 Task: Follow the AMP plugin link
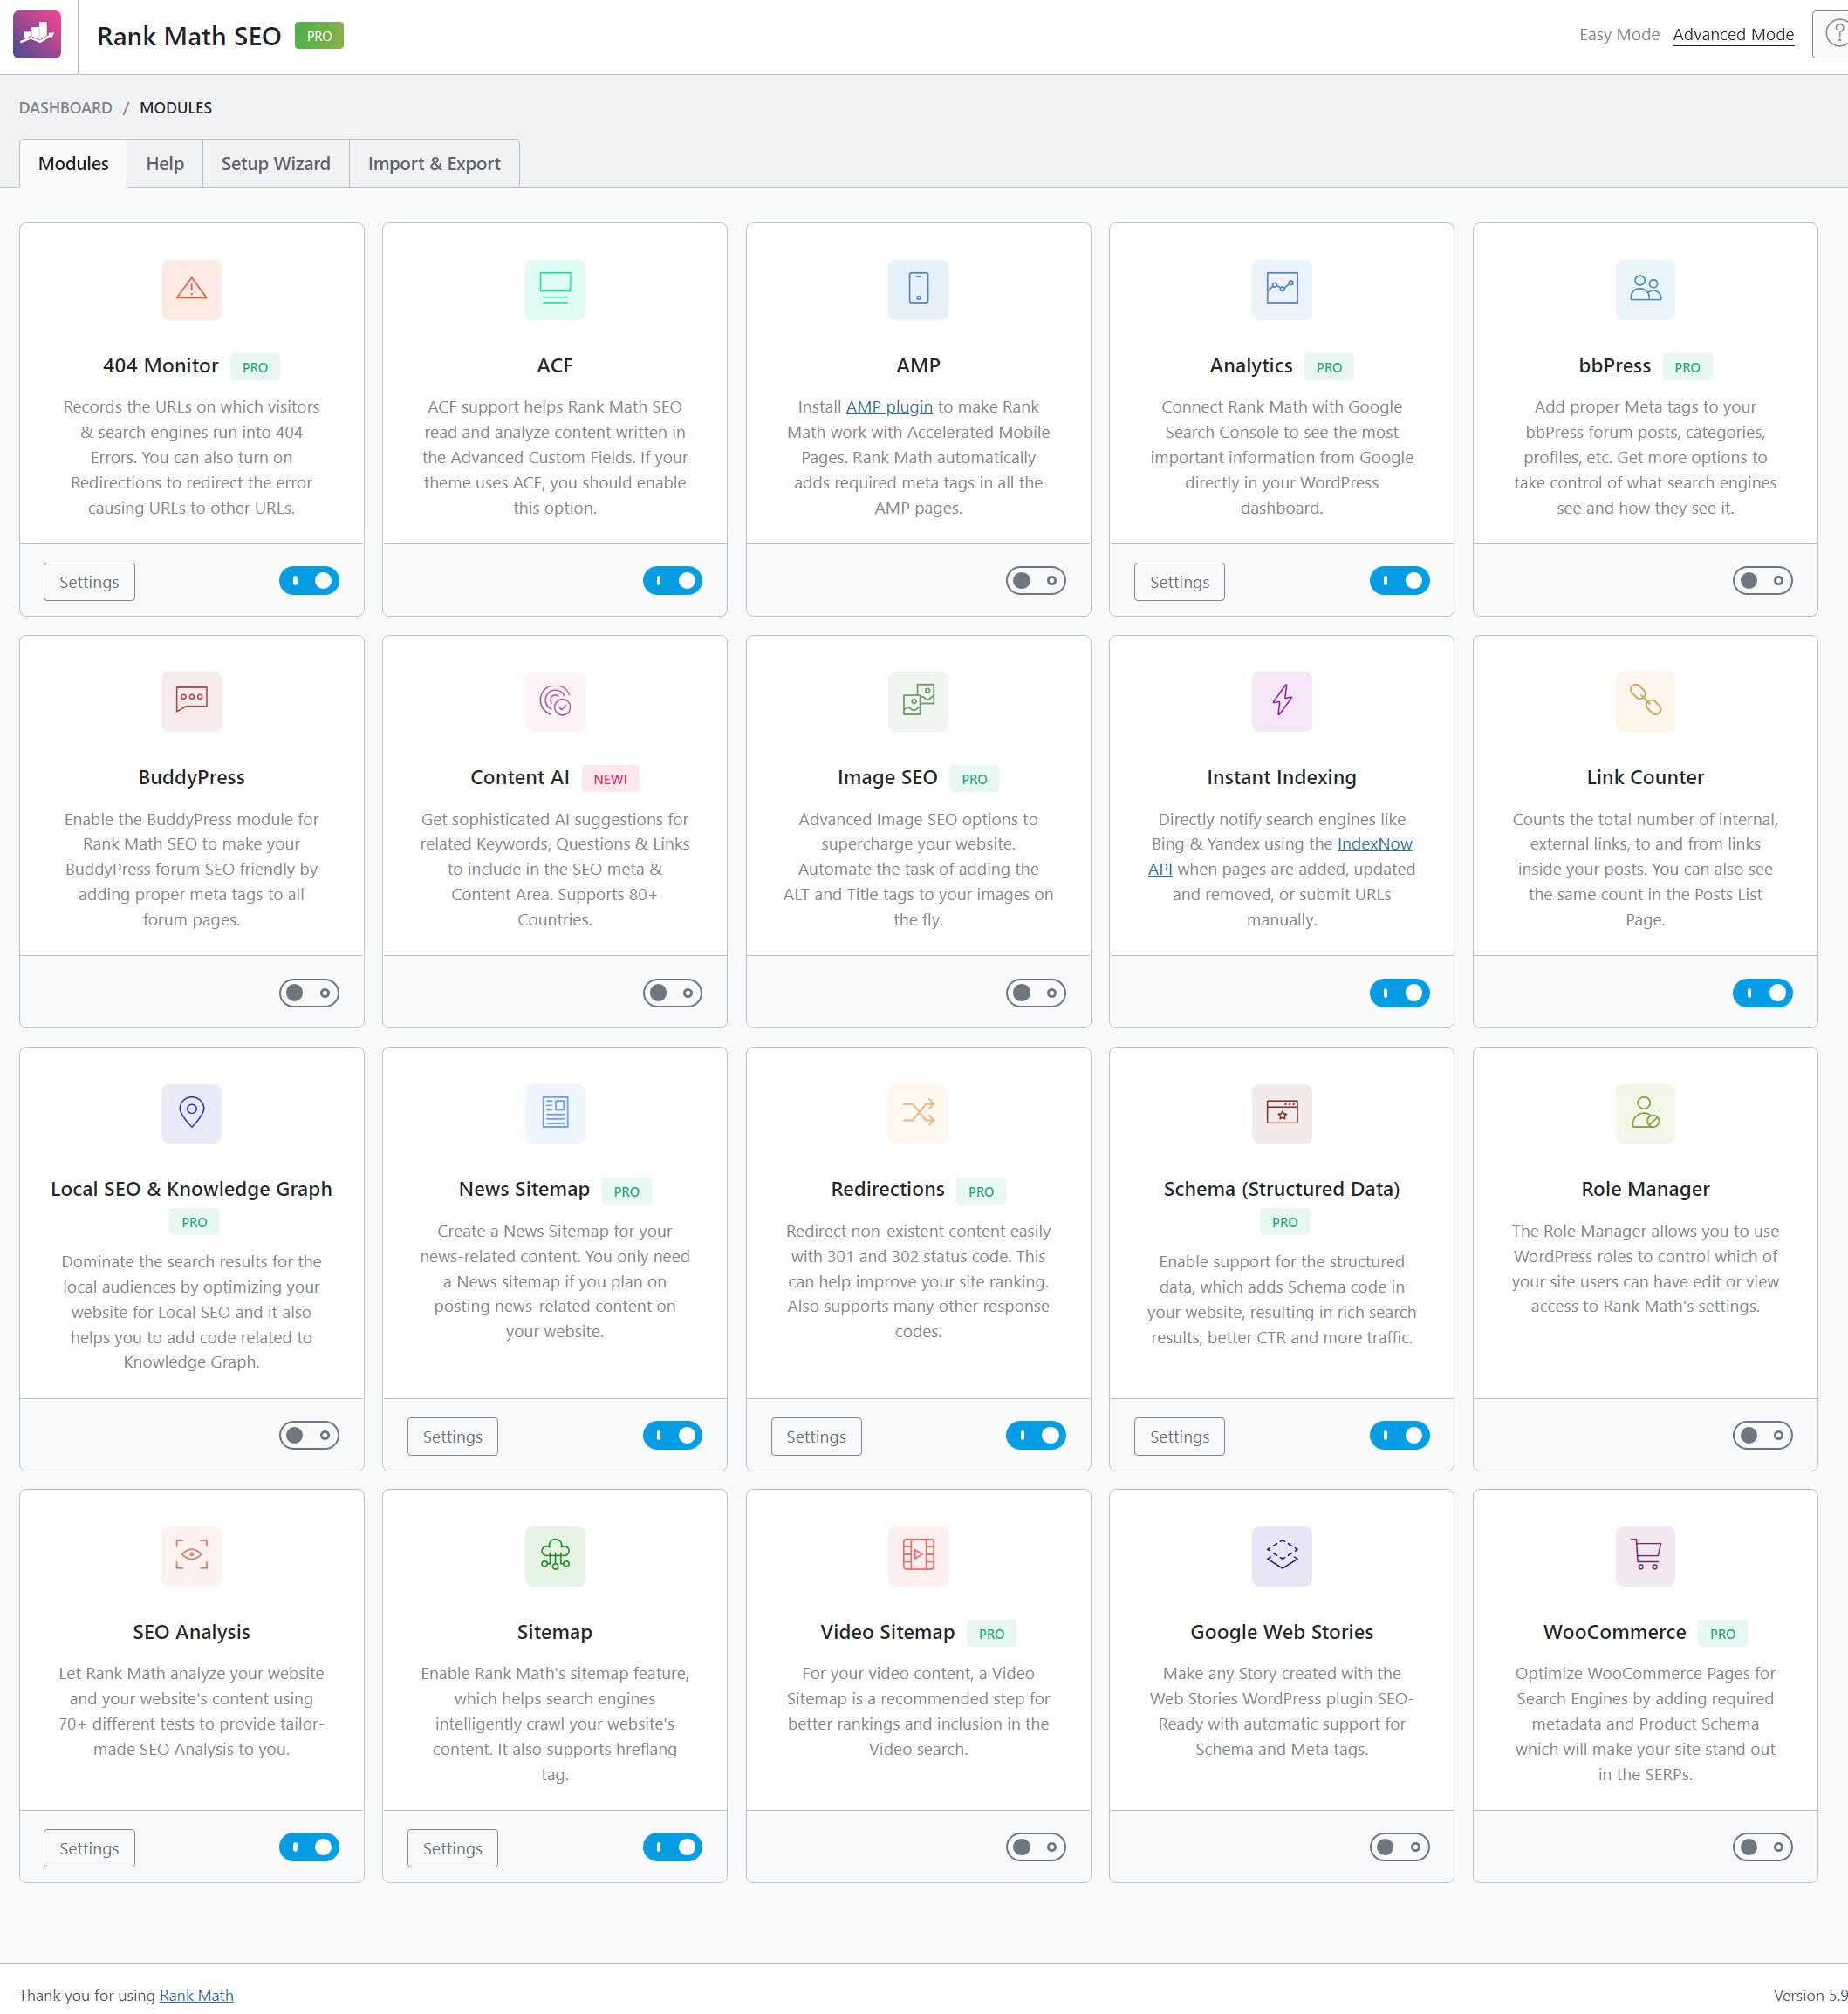(888, 406)
